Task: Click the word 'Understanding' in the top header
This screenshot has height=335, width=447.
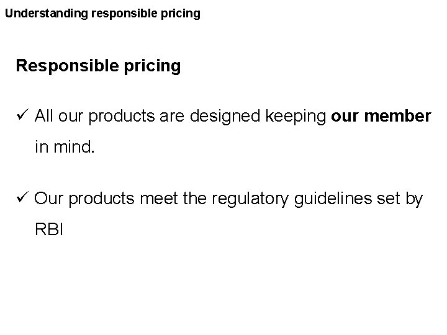Action: tap(47, 14)
